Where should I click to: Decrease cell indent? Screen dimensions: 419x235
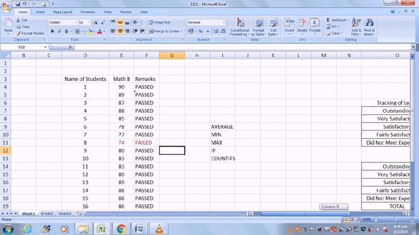136,31
